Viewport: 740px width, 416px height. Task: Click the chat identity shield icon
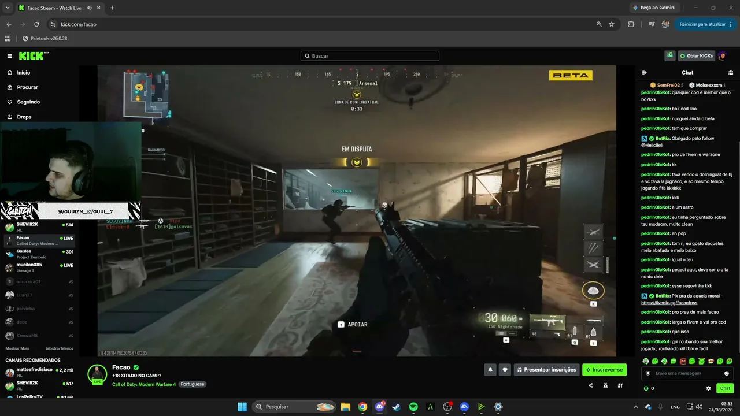click(x=648, y=373)
